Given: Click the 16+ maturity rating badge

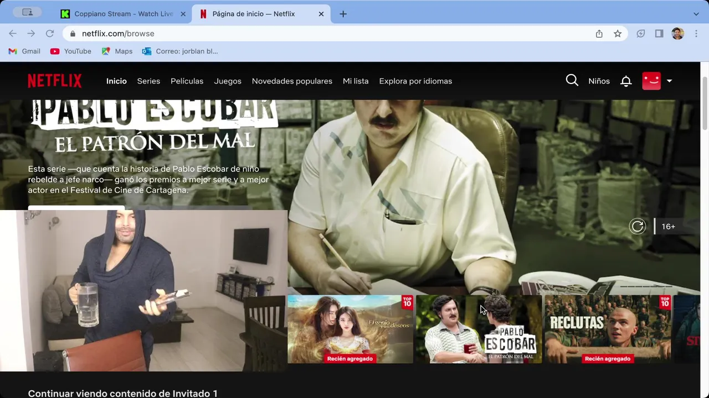Looking at the screenshot, I should tap(669, 226).
